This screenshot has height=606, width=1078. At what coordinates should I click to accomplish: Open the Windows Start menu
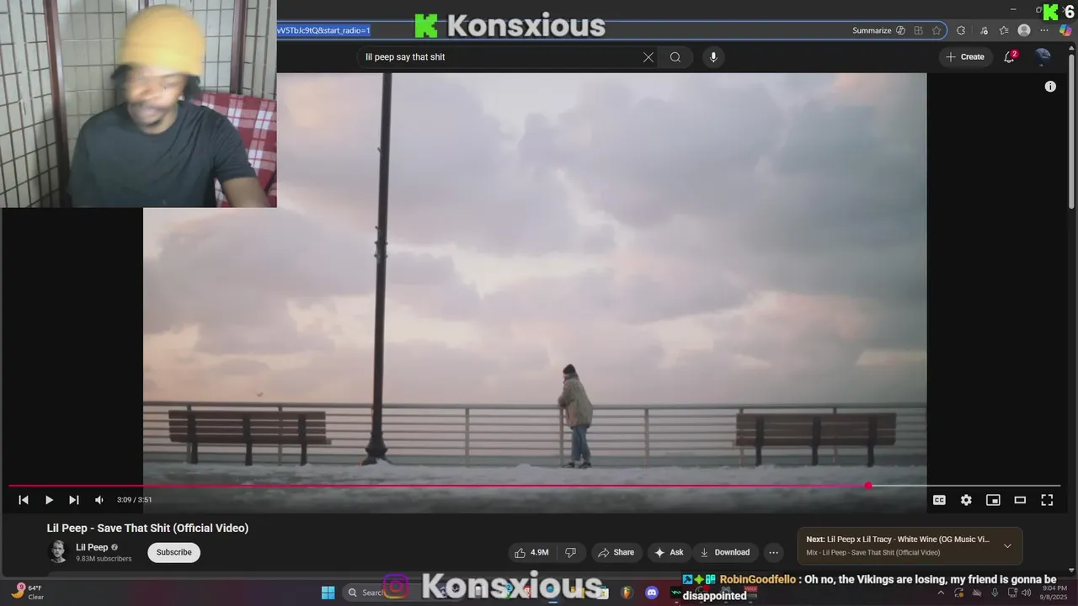[x=328, y=593]
